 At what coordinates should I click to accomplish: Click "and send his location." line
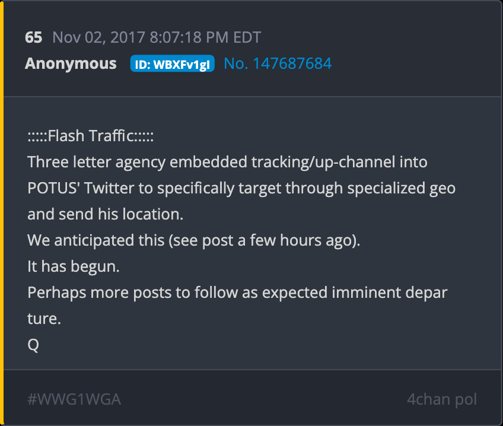[x=105, y=214]
